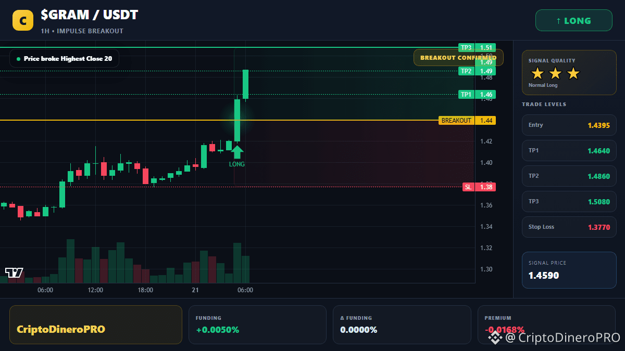Click the yellow C coin logo icon

click(x=23, y=21)
